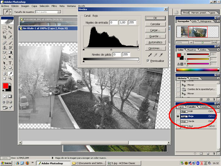Select the Type (T) tool

click(10, 63)
